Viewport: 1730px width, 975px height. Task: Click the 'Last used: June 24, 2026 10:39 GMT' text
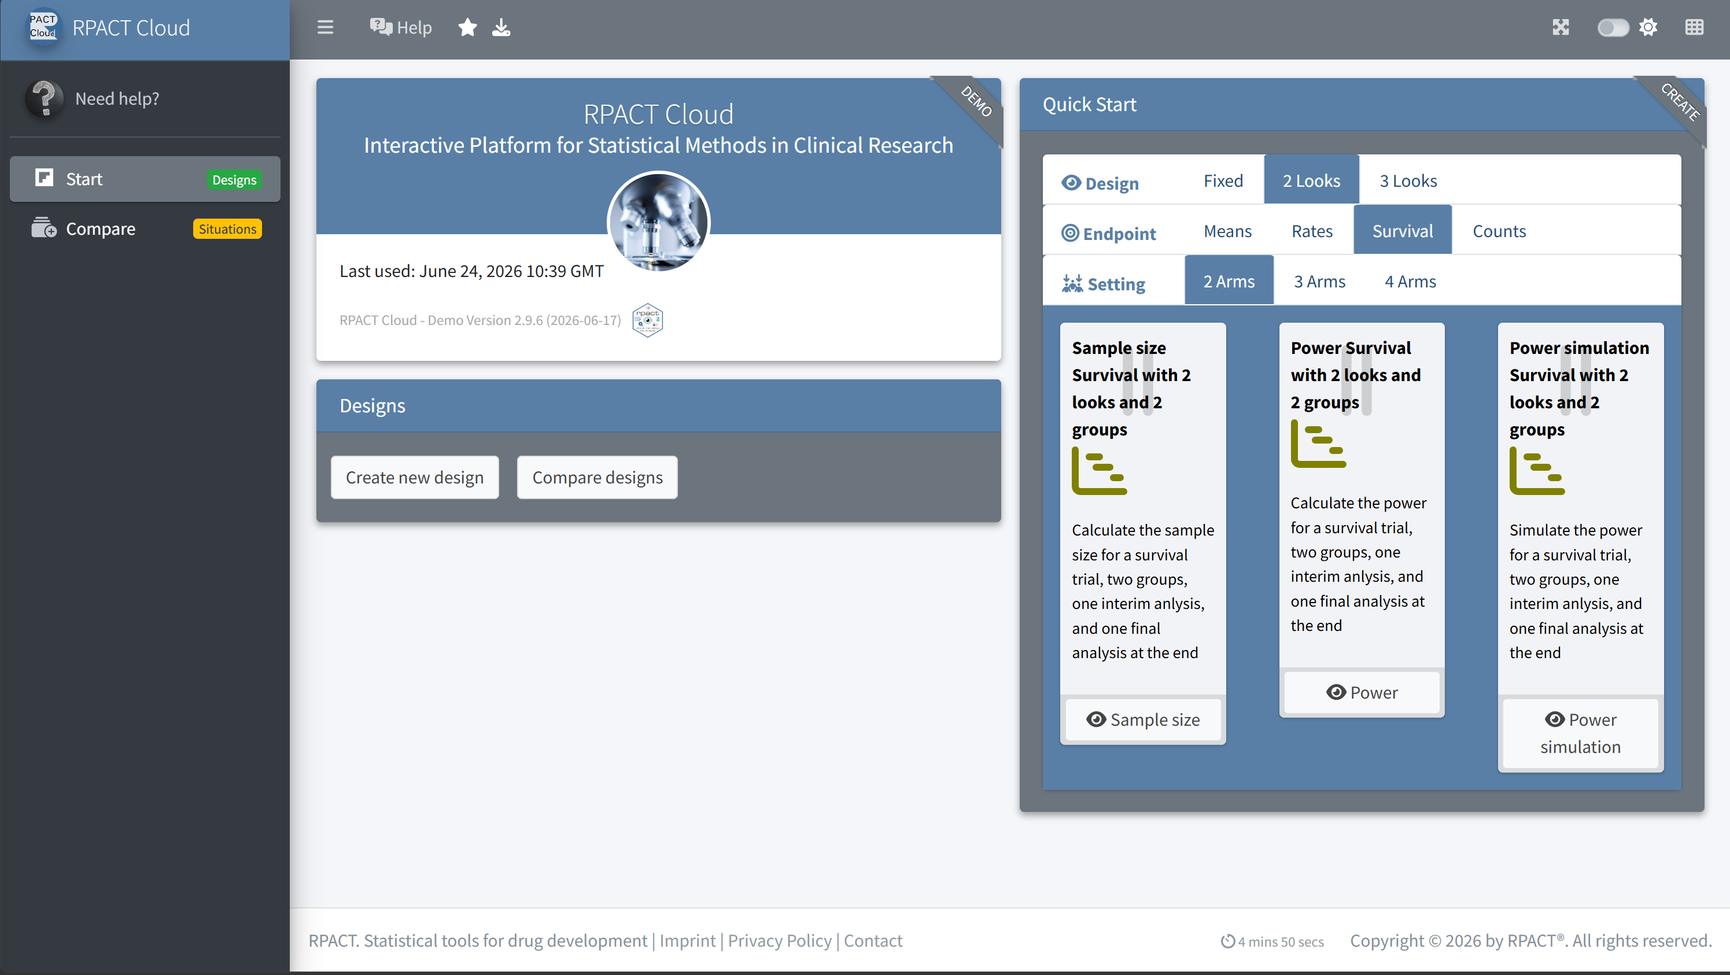tap(471, 271)
